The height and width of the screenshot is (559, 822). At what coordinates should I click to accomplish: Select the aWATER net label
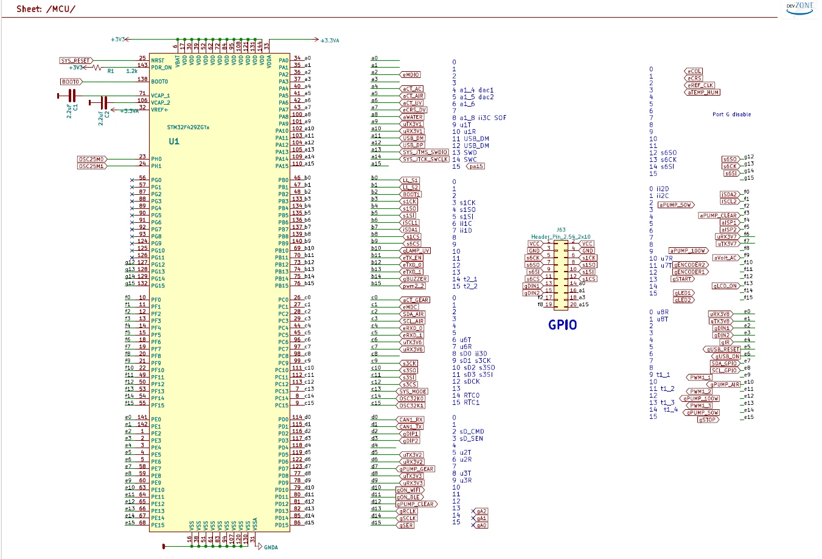pyautogui.click(x=412, y=117)
